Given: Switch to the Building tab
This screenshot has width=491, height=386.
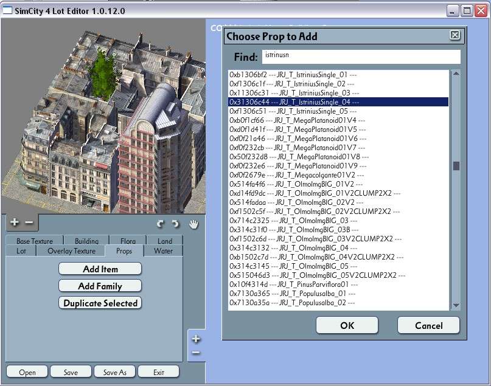Looking at the screenshot, I should tap(86, 241).
